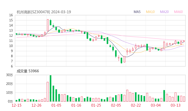Click the 20万 volume axis label
Screen dimensions: 188x111
click(x=9, y=84)
